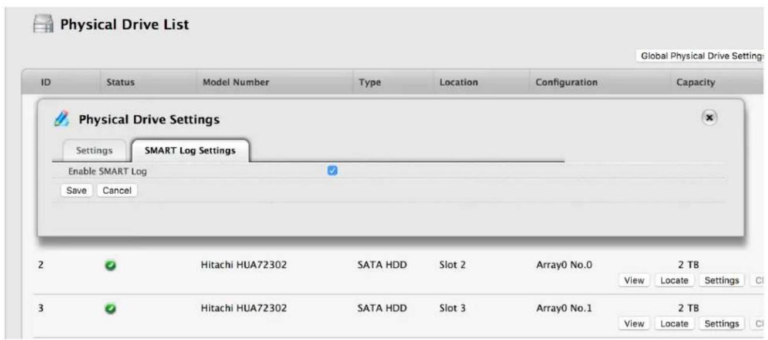Select Hitachi HUA72302 model in row 2
The width and height of the screenshot is (768, 340).
[243, 265]
